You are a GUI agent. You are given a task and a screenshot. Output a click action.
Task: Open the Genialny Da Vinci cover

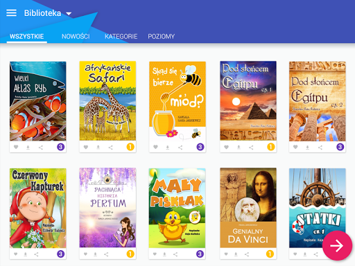coord(248,208)
